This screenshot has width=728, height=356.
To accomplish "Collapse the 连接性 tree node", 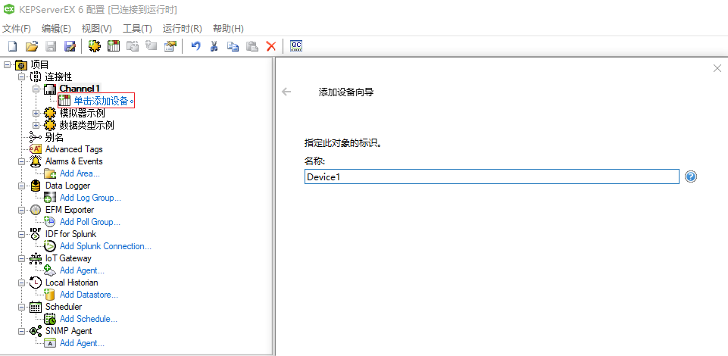I will (x=21, y=76).
